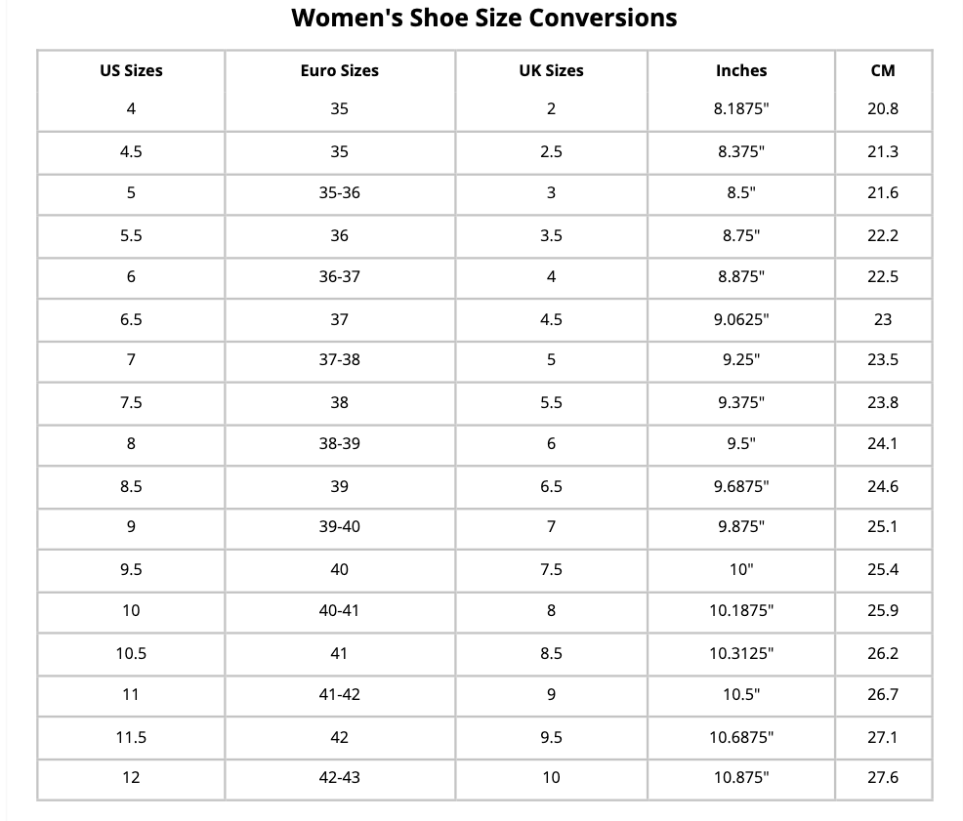Screen dimensions: 963x821
Task: Click the Euro size 41-42 cell
Action: [x=339, y=694]
